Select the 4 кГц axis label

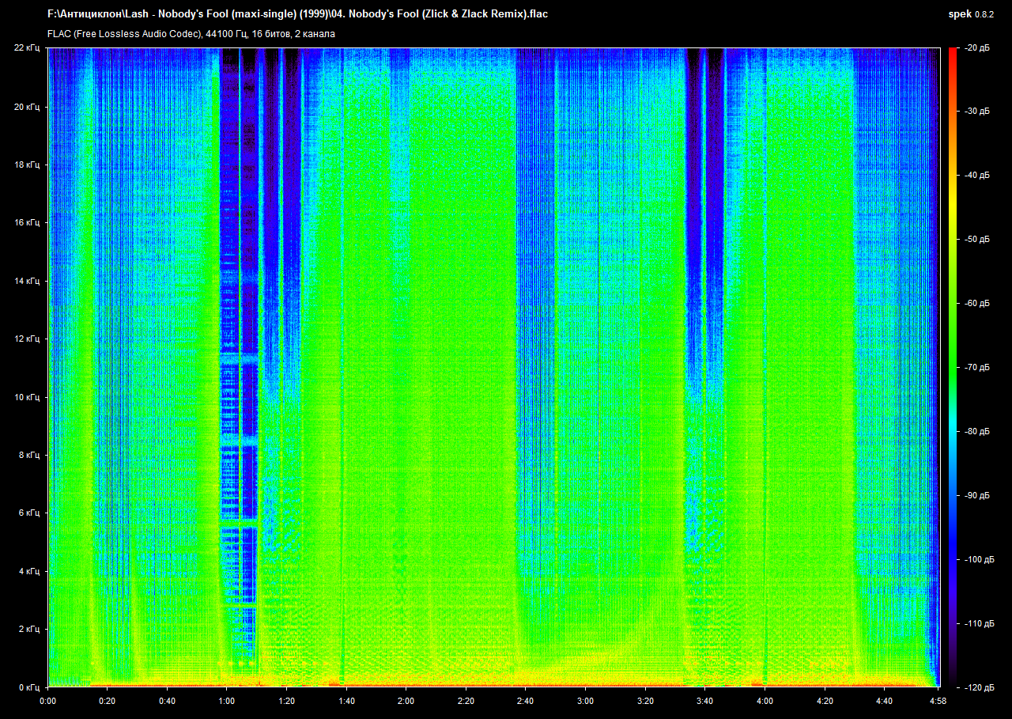28,571
